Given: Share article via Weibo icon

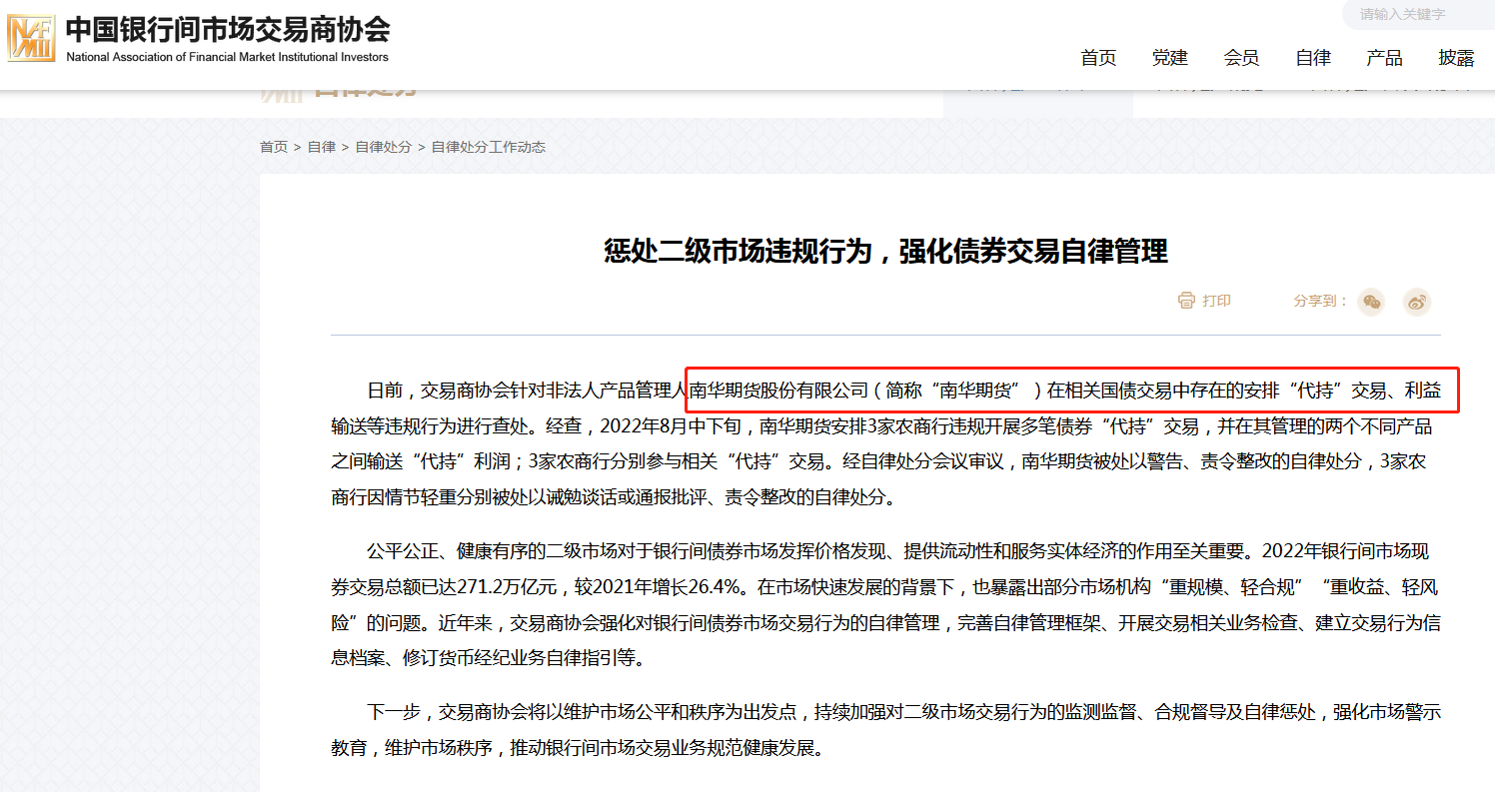Looking at the screenshot, I should [1417, 302].
